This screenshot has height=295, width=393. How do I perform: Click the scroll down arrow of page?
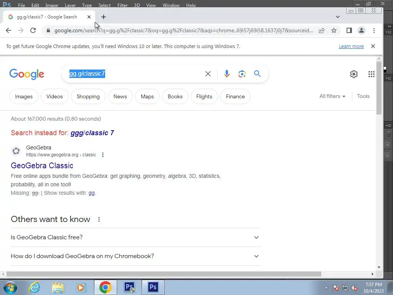click(x=379, y=267)
